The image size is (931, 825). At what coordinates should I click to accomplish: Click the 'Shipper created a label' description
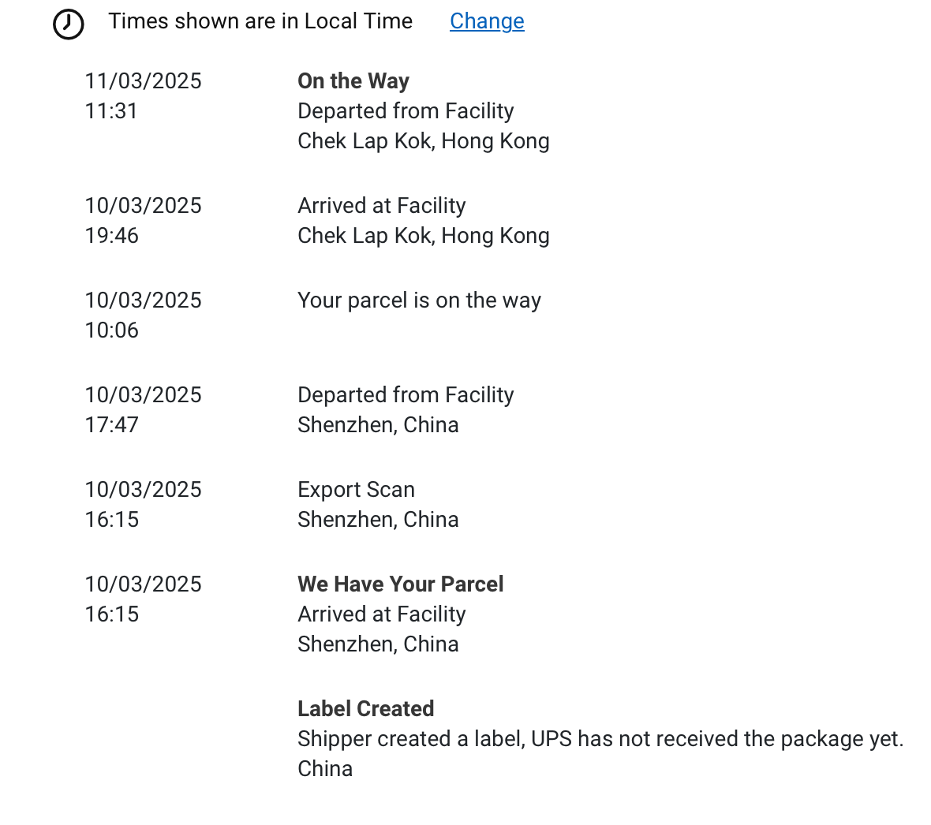pyautogui.click(x=600, y=739)
